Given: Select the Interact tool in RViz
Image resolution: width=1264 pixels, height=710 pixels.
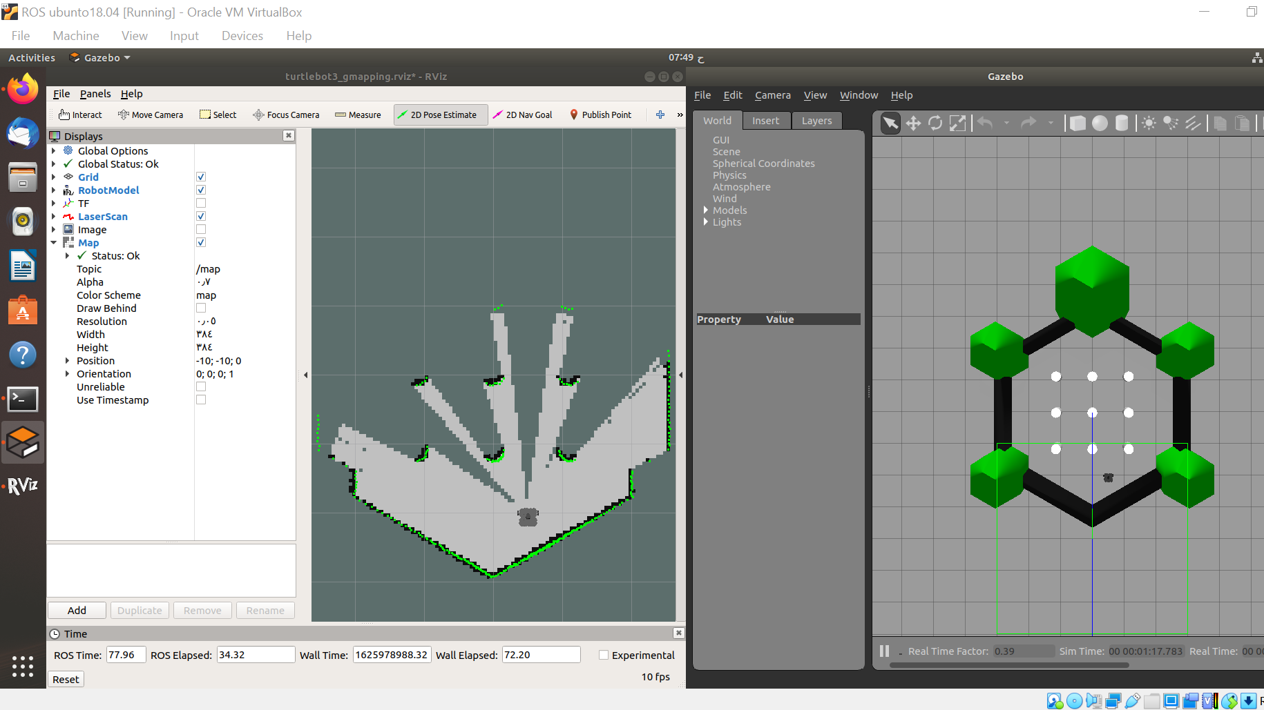Looking at the screenshot, I should [x=79, y=115].
